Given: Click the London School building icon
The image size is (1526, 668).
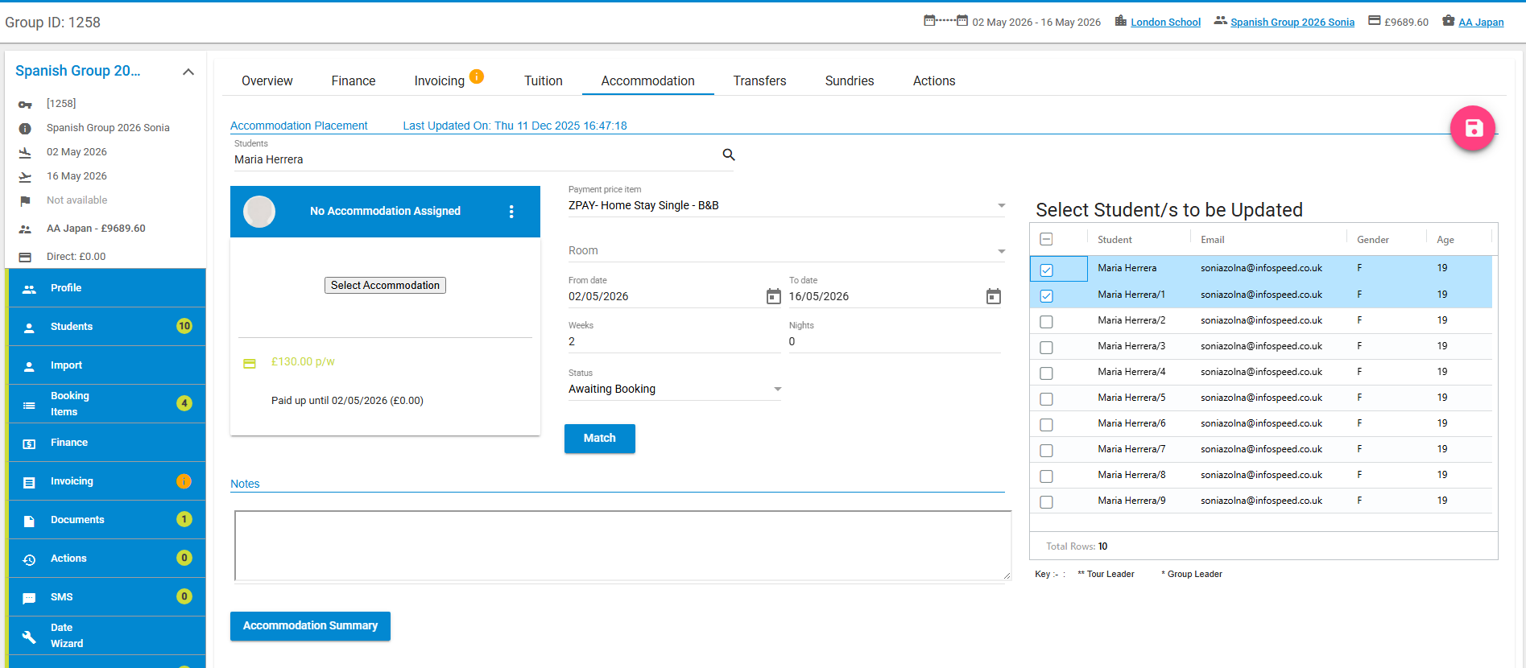Looking at the screenshot, I should 1120,21.
